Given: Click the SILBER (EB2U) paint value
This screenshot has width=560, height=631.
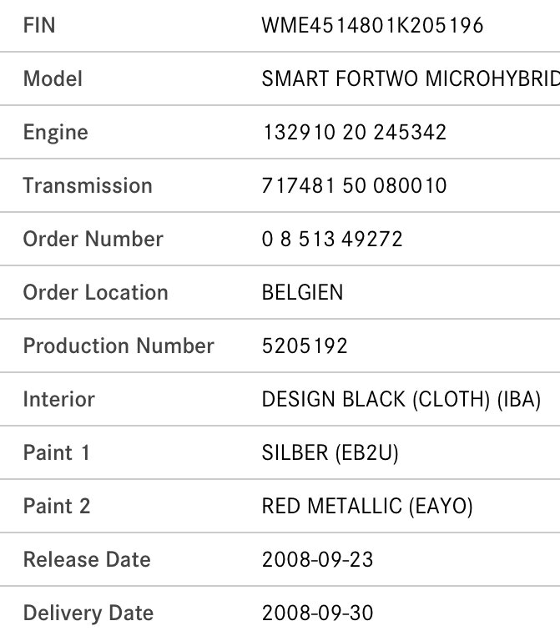Looking at the screenshot, I should coord(330,452).
